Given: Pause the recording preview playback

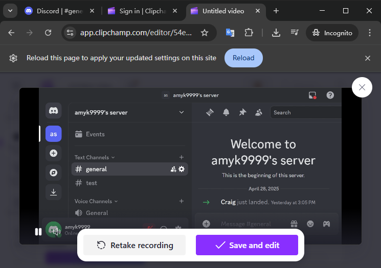Looking at the screenshot, I should click(x=38, y=232).
